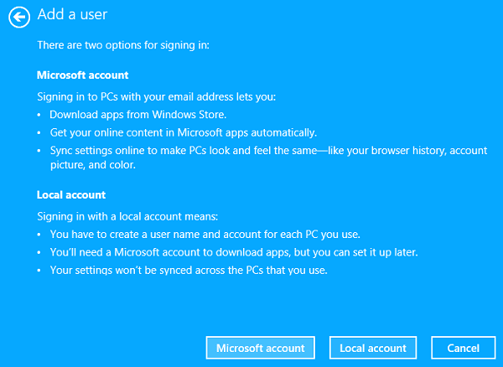
Task: Click the 'Add a user' title
Action: click(72, 15)
